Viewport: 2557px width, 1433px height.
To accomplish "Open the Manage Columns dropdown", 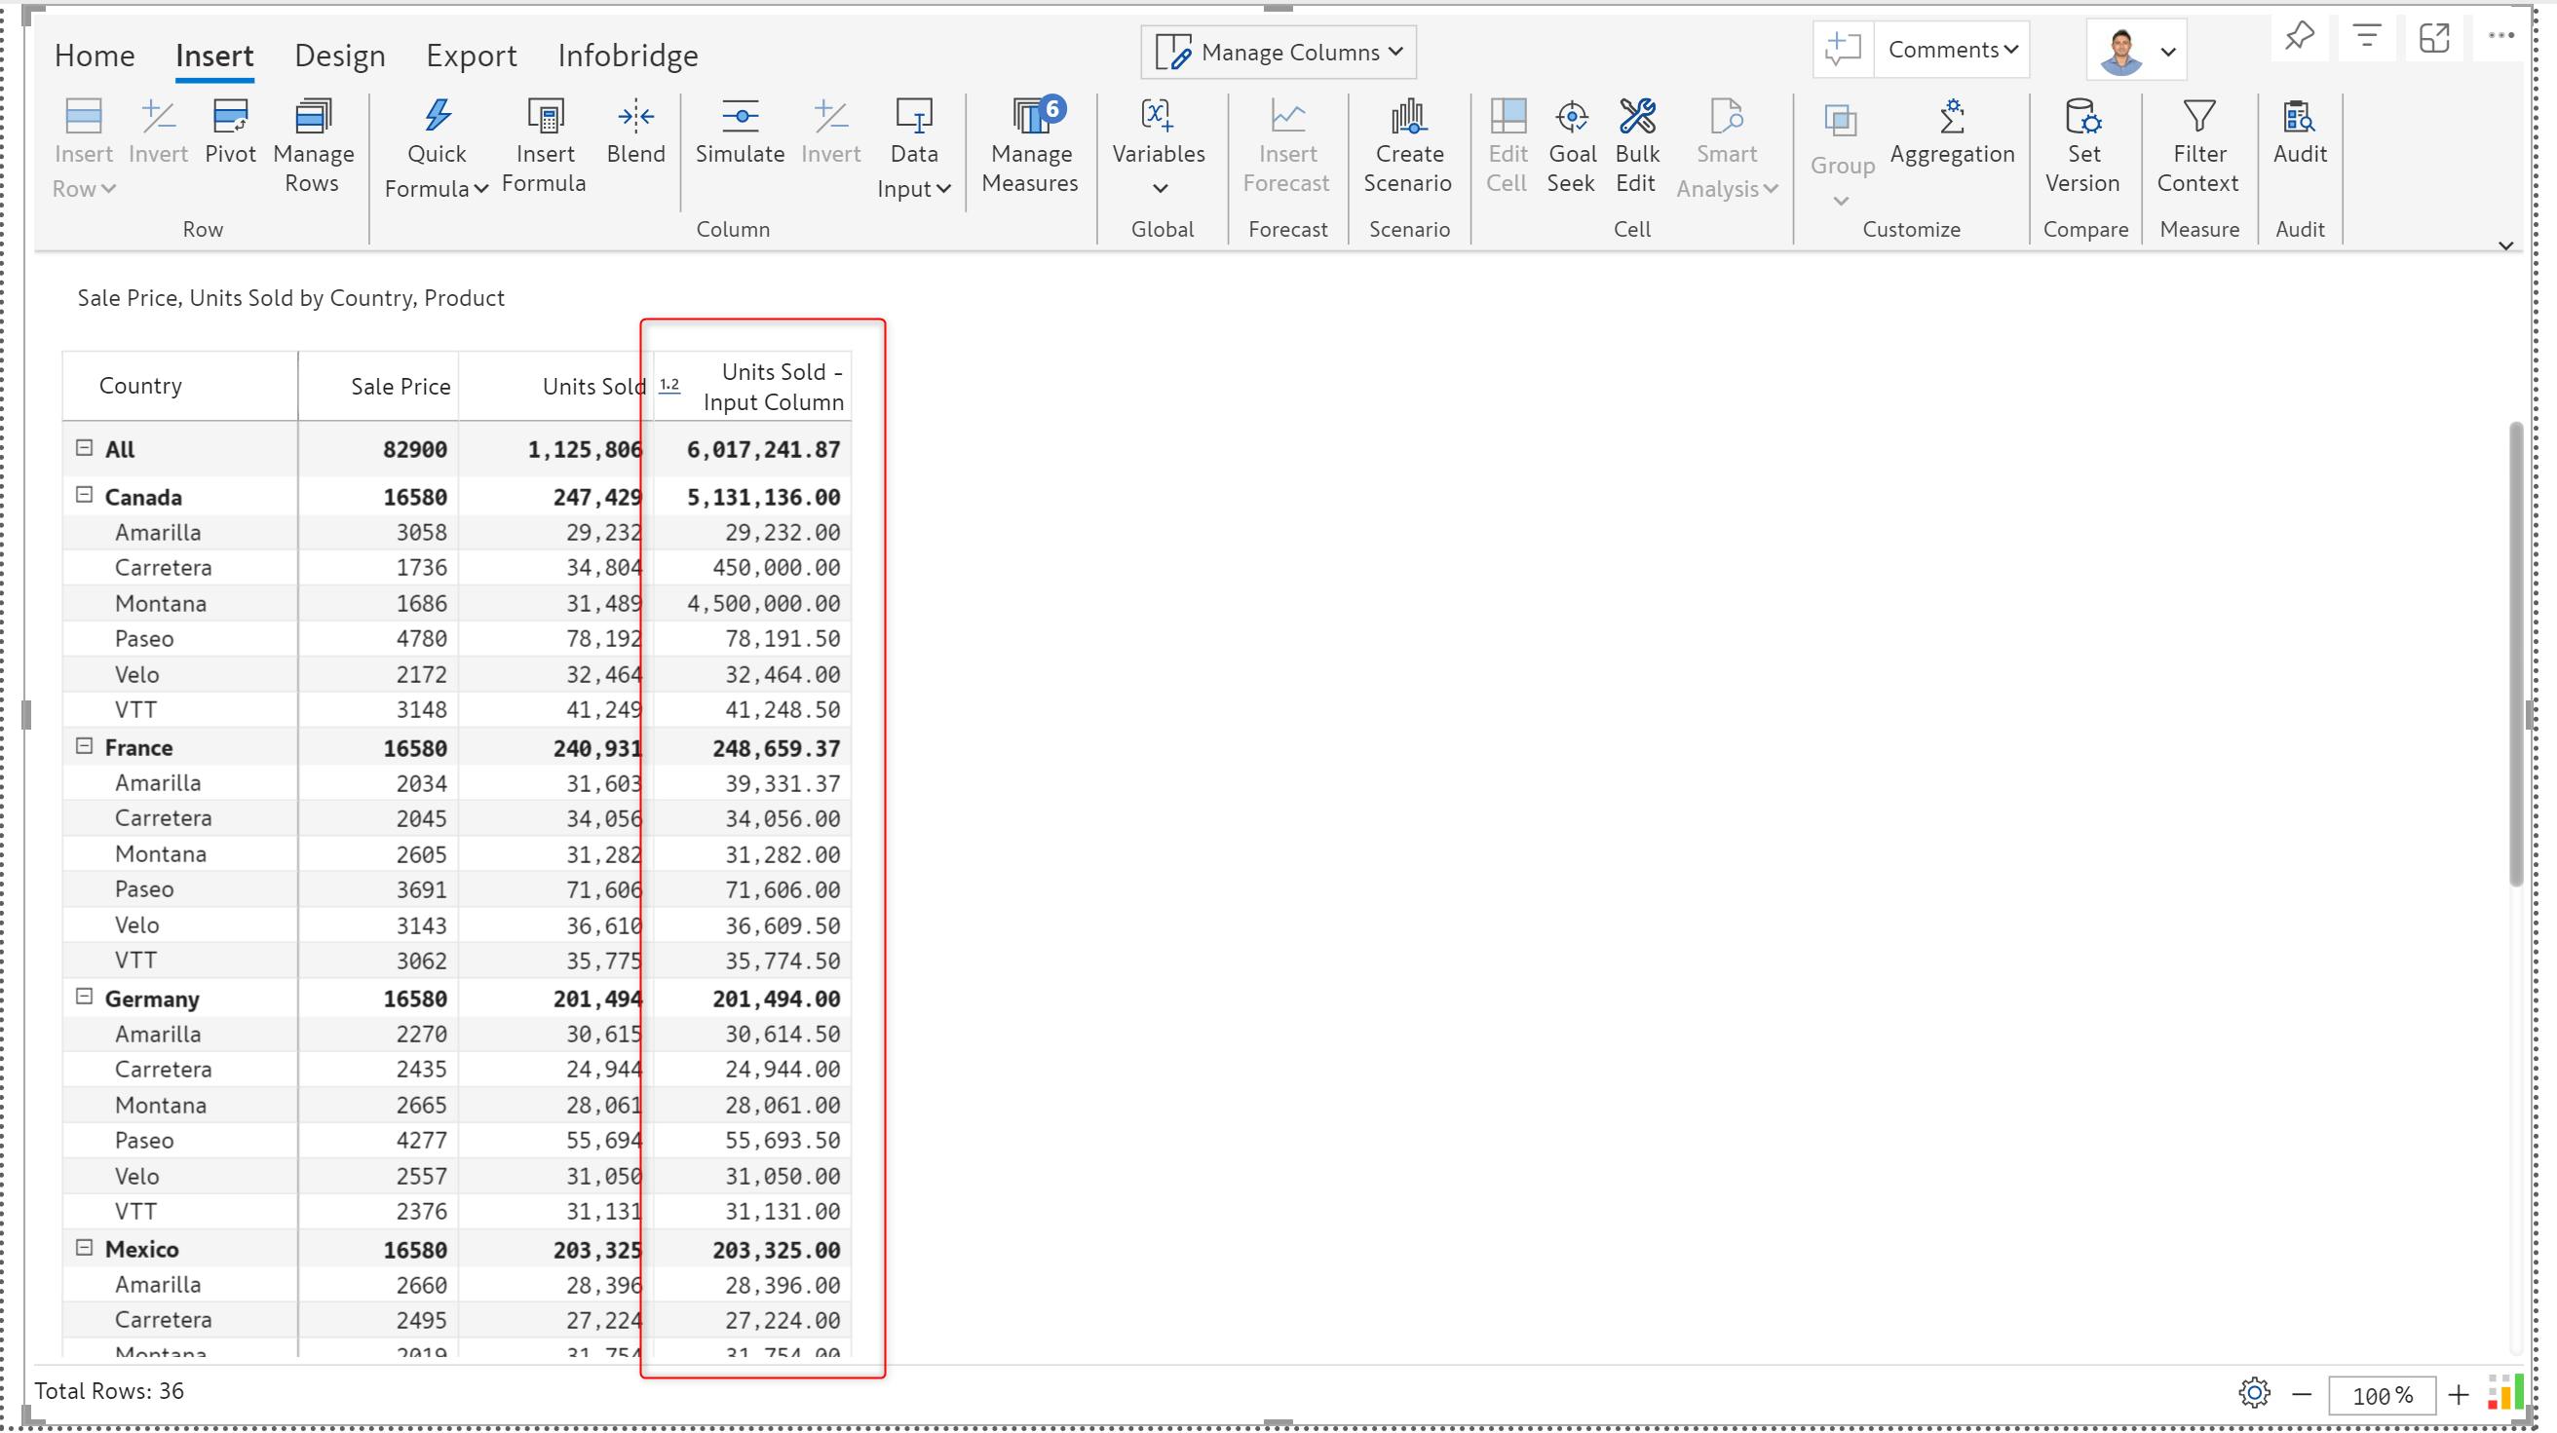I will [1278, 53].
